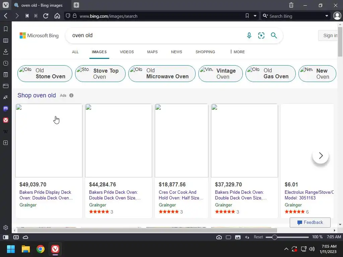The image size is (343, 257).
Task: Open Vivaldi settings gear
Action: coord(6,228)
